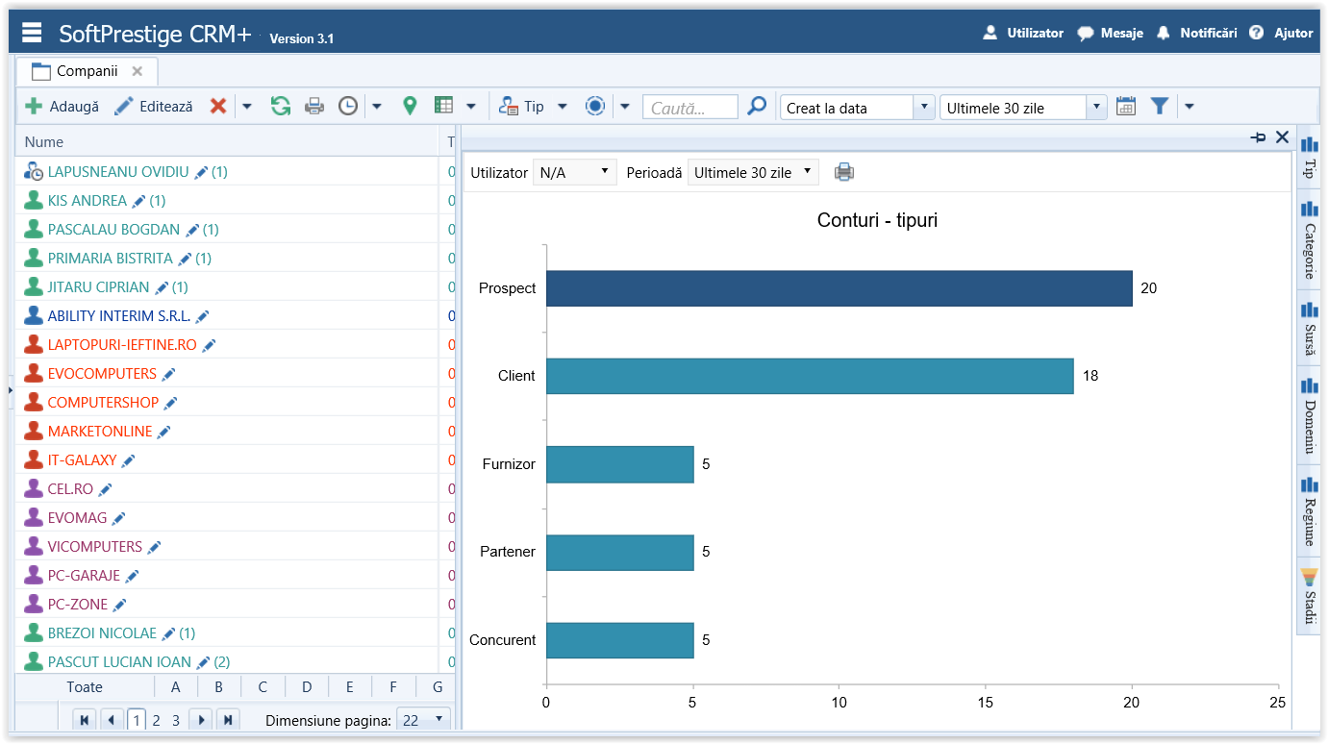
Task: Expand the dropdown next to the filter icon
Action: 1189,107
